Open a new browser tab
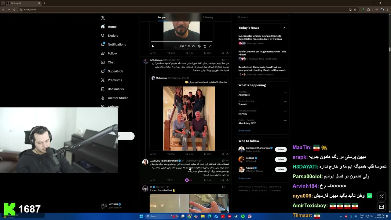Viewport: 391px width, 220px height. 44,3
